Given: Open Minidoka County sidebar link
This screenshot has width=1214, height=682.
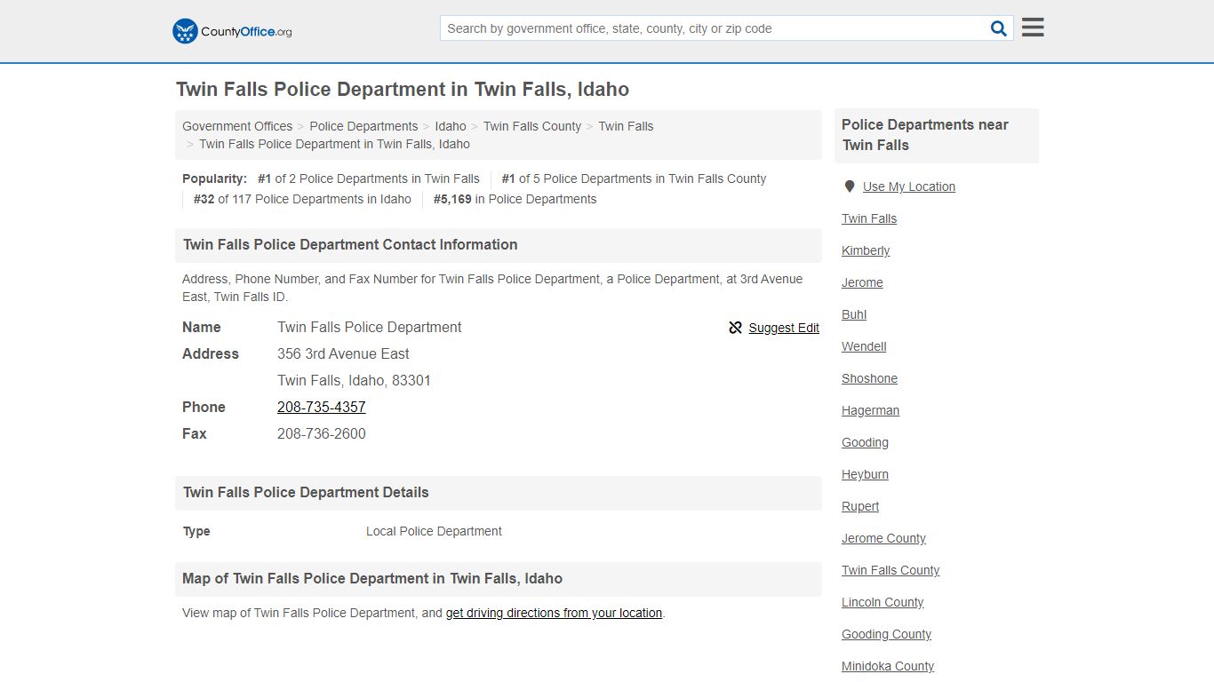Looking at the screenshot, I should click(888, 666).
